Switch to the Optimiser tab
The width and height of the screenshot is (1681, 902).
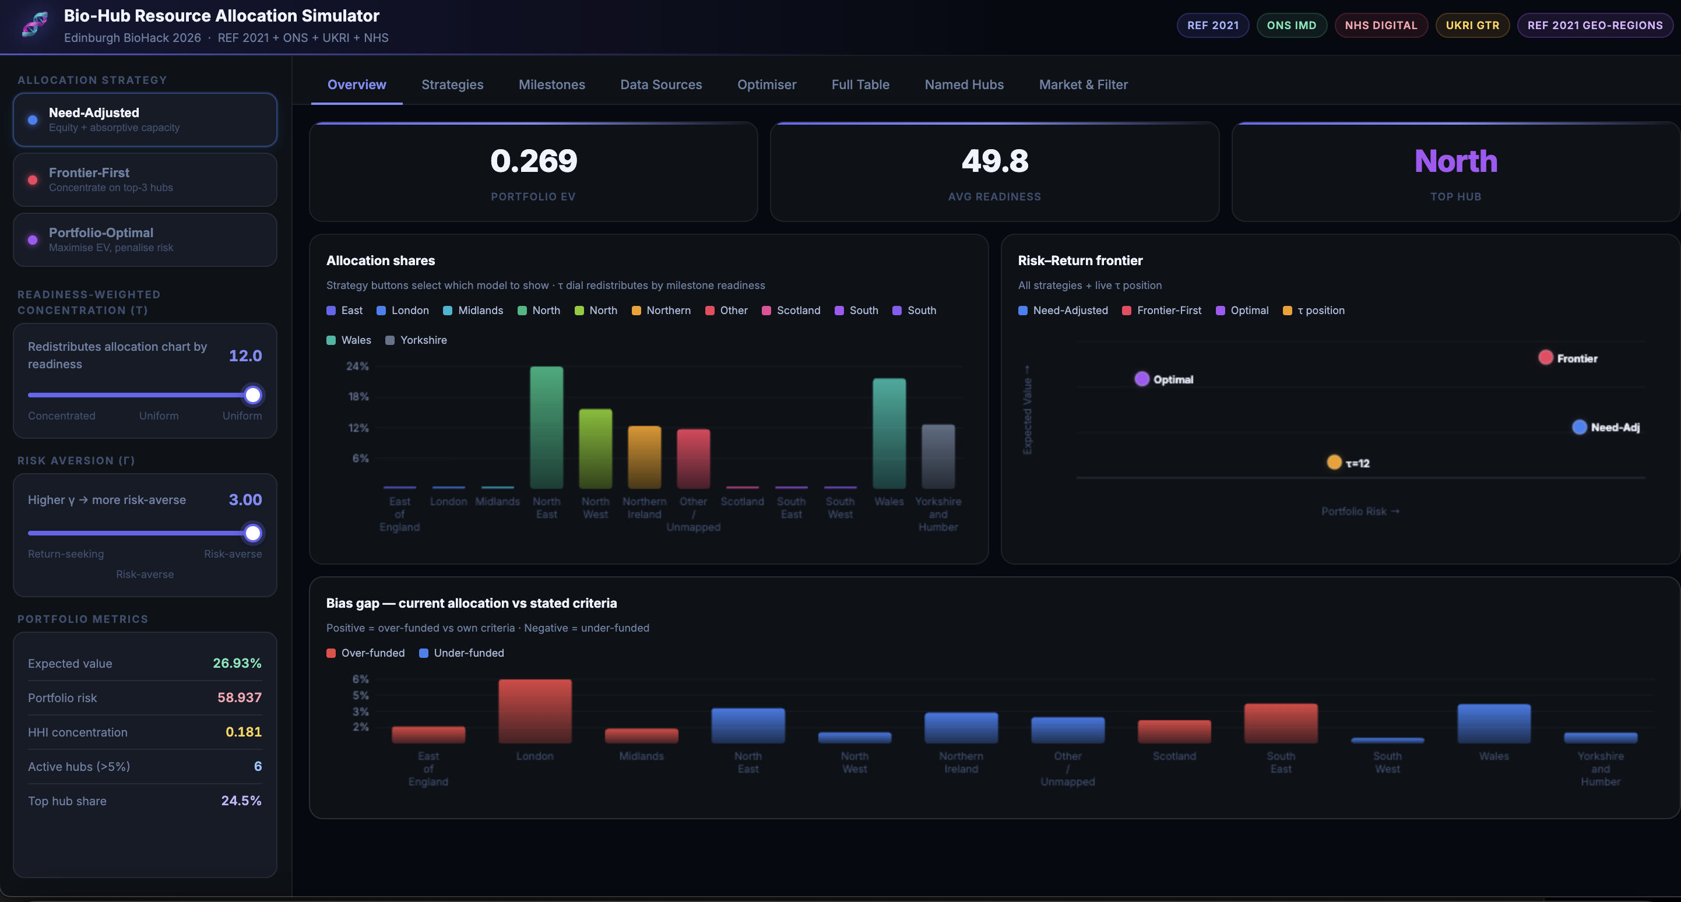click(766, 85)
